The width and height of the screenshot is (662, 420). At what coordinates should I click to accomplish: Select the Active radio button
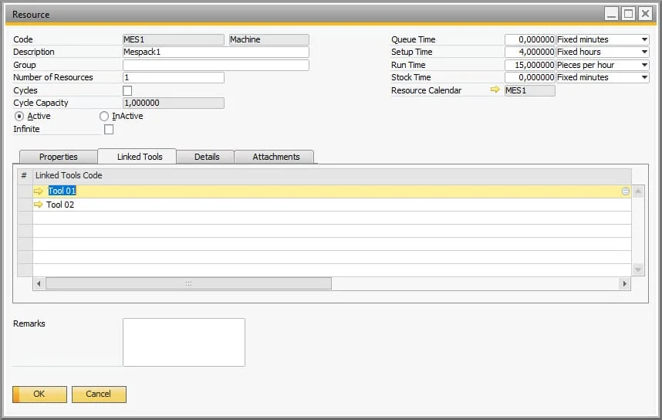point(19,116)
